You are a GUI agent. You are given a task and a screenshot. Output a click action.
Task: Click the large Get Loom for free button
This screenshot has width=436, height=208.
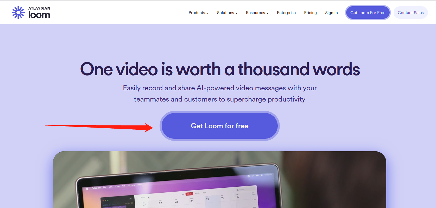coord(220,126)
